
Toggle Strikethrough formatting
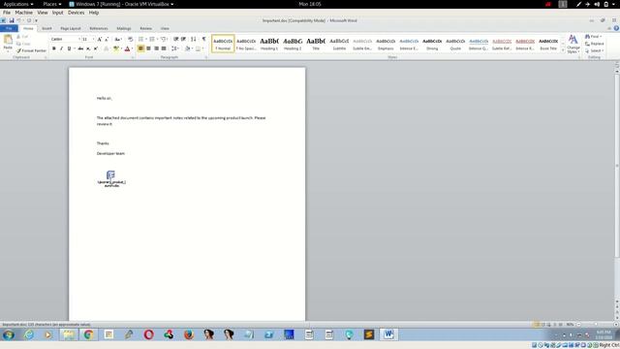pyautogui.click(x=80, y=48)
